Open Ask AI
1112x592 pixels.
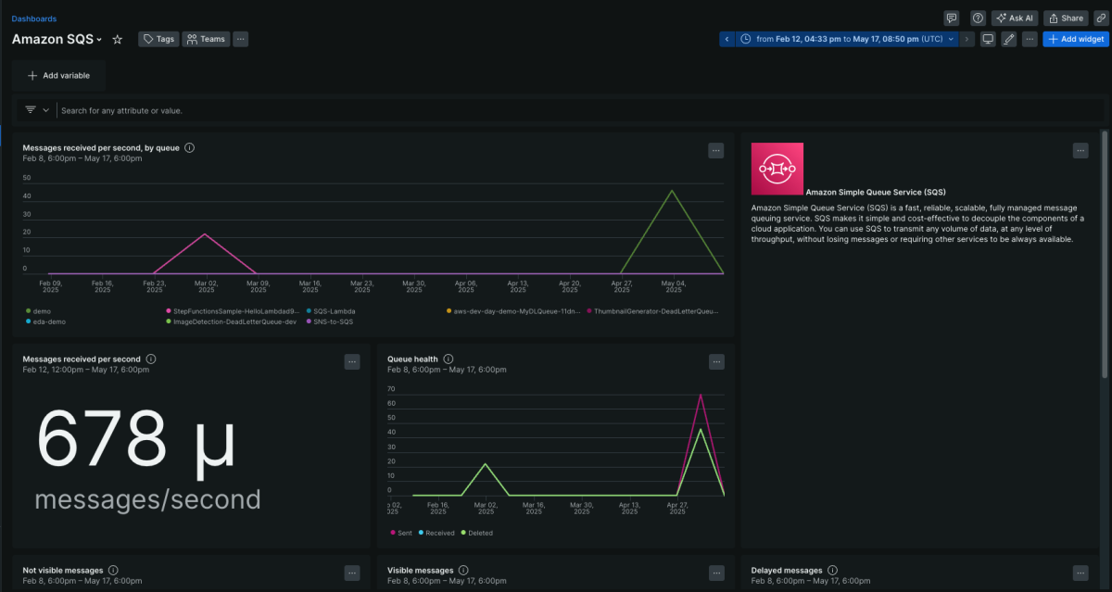click(x=1014, y=18)
